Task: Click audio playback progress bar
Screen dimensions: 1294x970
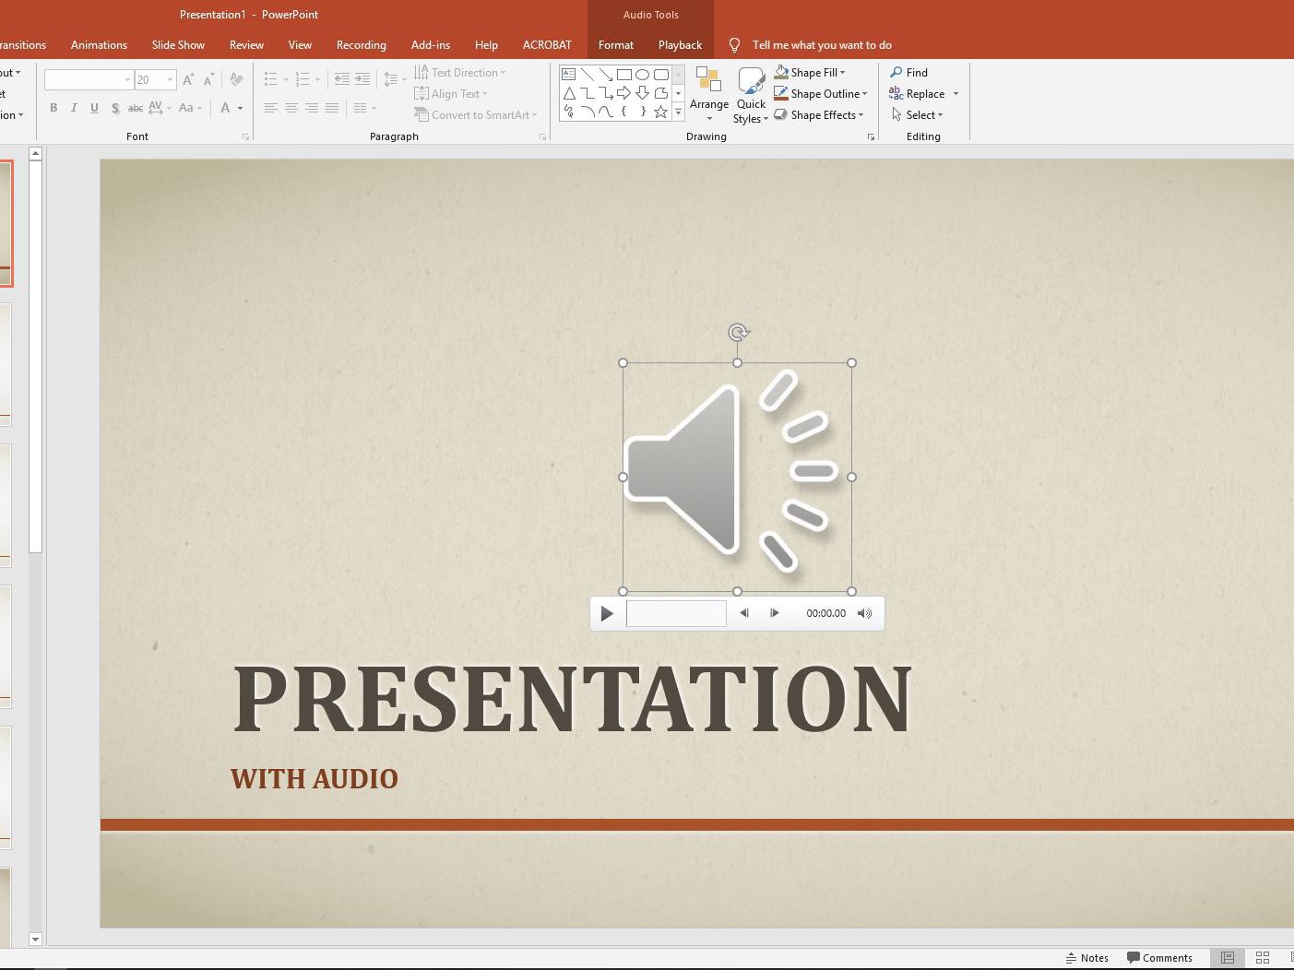Action: [x=676, y=613]
